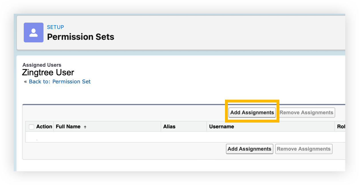
Task: Click the sort arrow beside Full Name
Action: pyautogui.click(x=85, y=127)
